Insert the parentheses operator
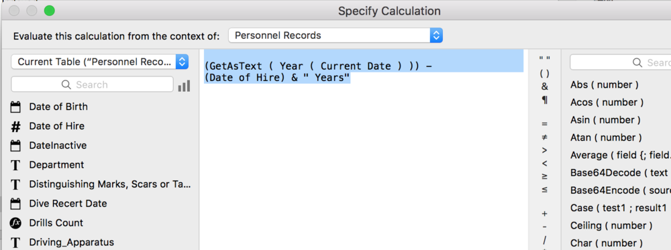The height and width of the screenshot is (250, 671). pyautogui.click(x=544, y=73)
